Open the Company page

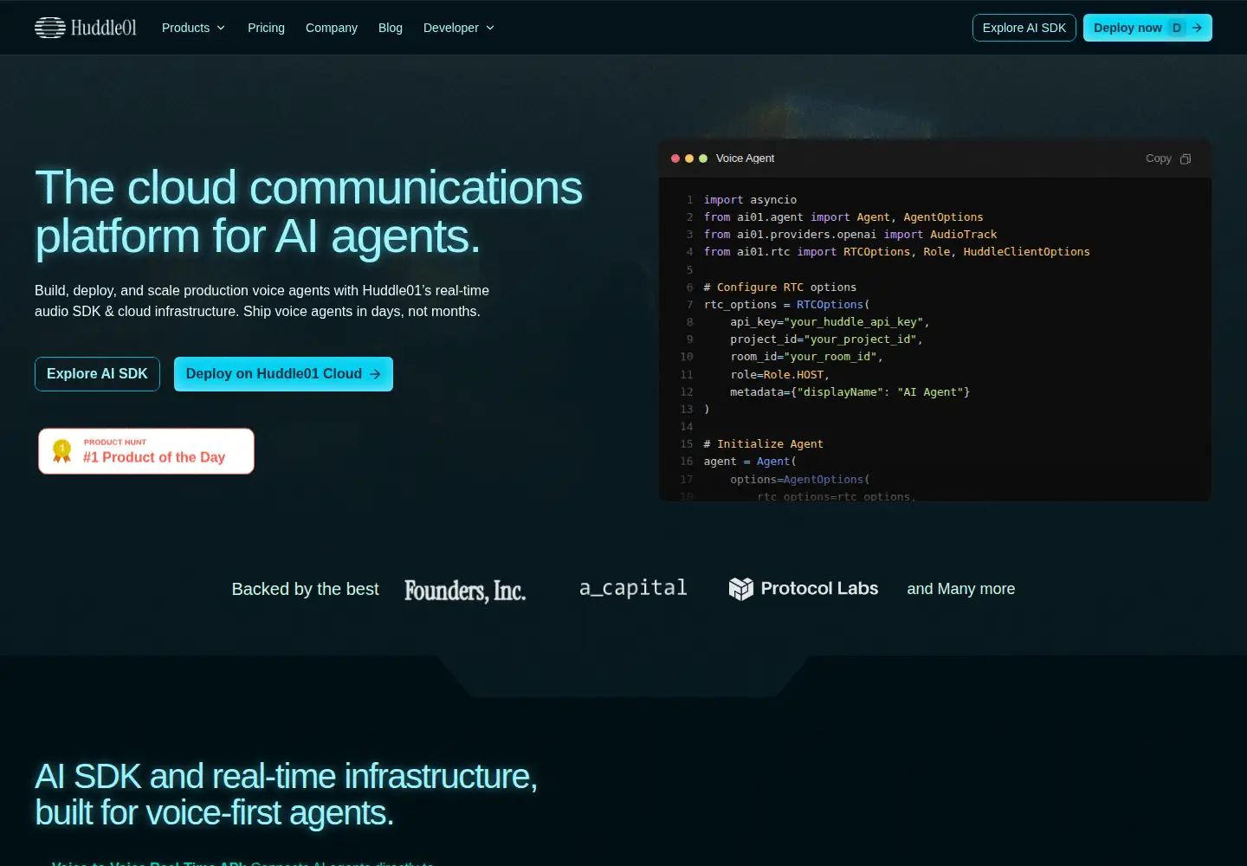(332, 28)
